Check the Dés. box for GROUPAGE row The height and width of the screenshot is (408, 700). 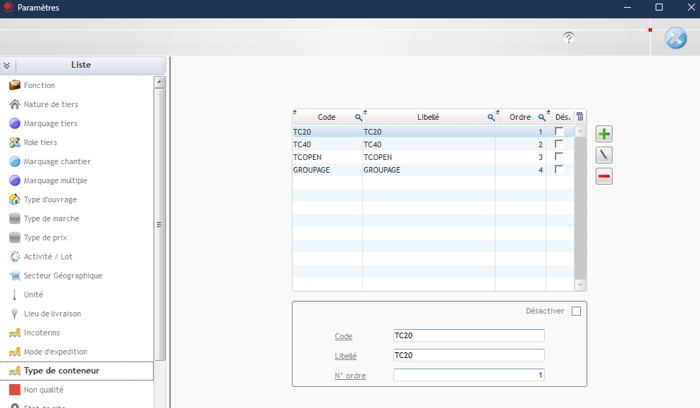coord(559,170)
